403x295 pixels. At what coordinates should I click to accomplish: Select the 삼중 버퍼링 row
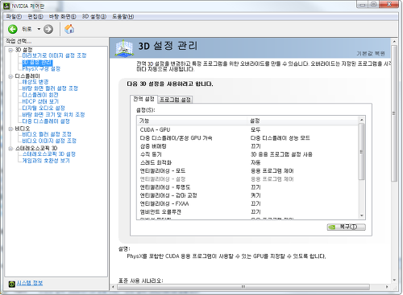247,146
